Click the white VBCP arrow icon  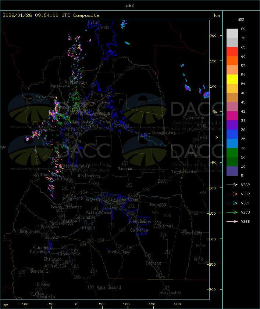(x=232, y=185)
